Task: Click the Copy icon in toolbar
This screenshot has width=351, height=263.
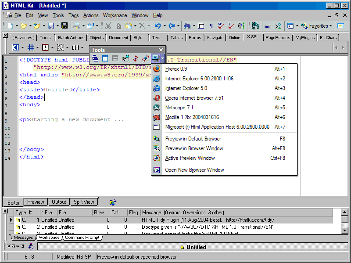Action: click(118, 26)
